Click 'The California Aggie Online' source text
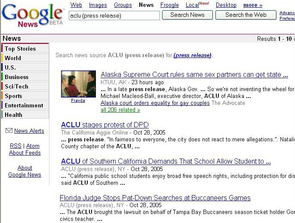The height and width of the screenshot is (223, 295). [x=95, y=132]
